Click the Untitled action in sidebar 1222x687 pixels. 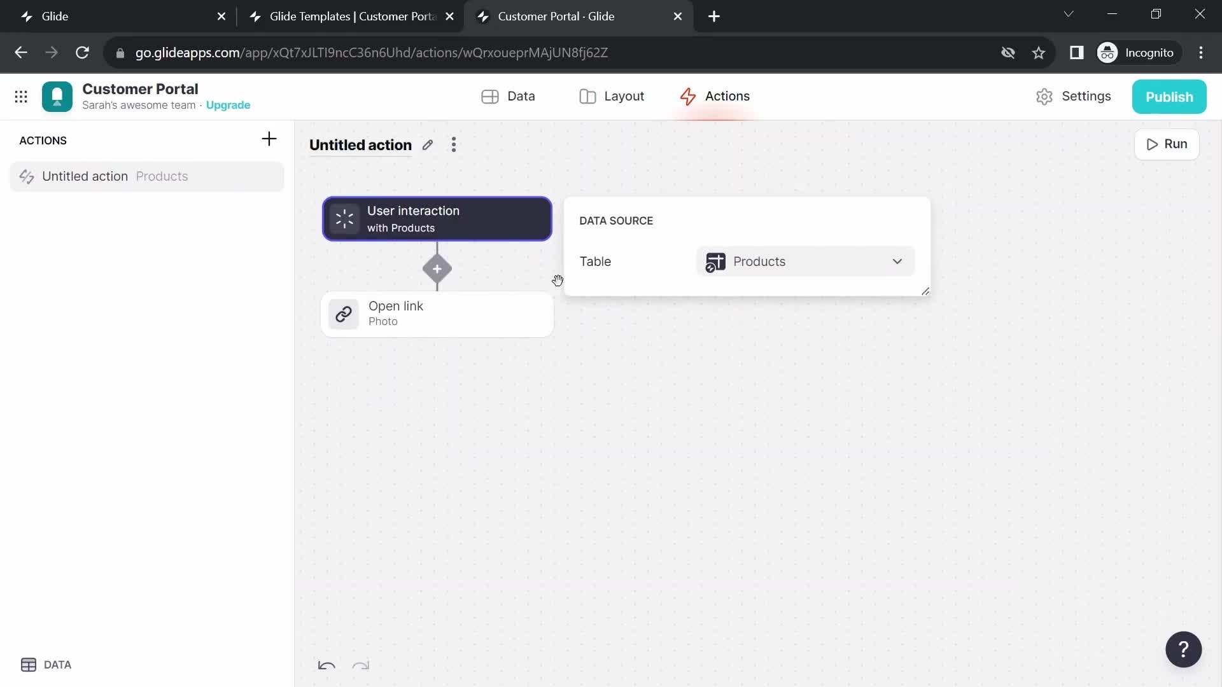(85, 176)
